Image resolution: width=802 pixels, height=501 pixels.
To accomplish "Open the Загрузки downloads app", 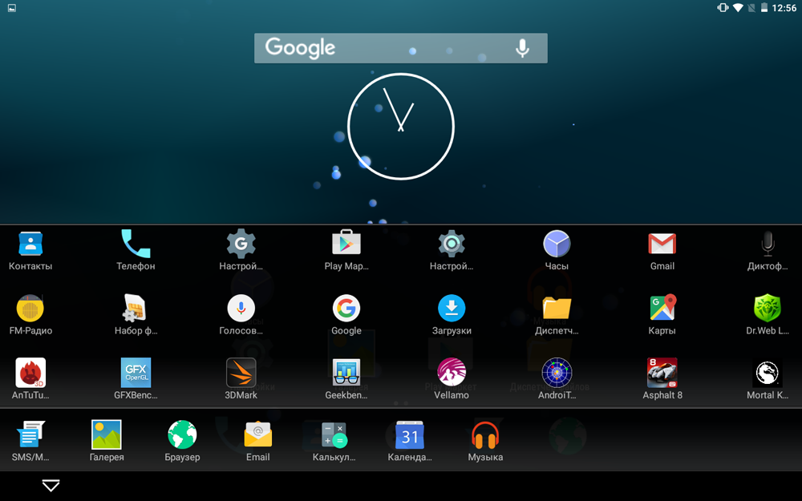I will [x=452, y=309].
